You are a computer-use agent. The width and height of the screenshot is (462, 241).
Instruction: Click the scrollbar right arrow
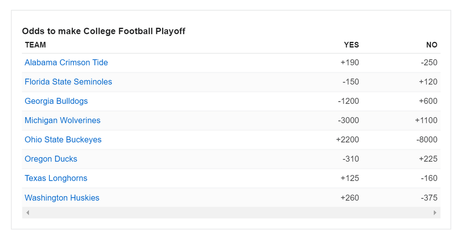[x=435, y=213]
